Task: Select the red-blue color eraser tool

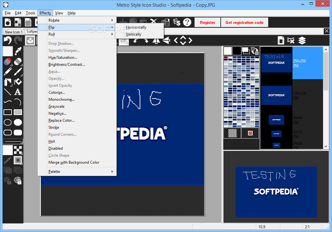Action: pos(8,62)
